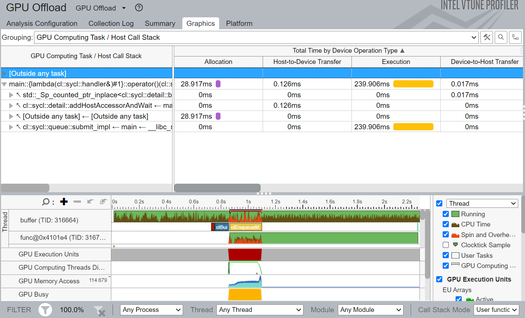Click the grid search magnifier icon

[x=501, y=37]
